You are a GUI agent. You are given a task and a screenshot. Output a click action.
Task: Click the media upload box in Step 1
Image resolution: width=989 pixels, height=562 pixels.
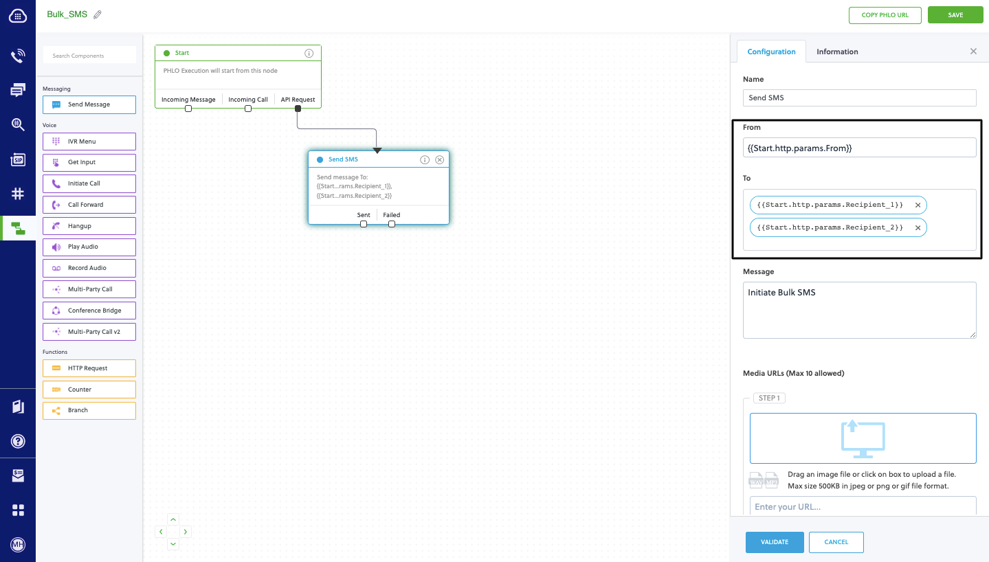pyautogui.click(x=863, y=438)
